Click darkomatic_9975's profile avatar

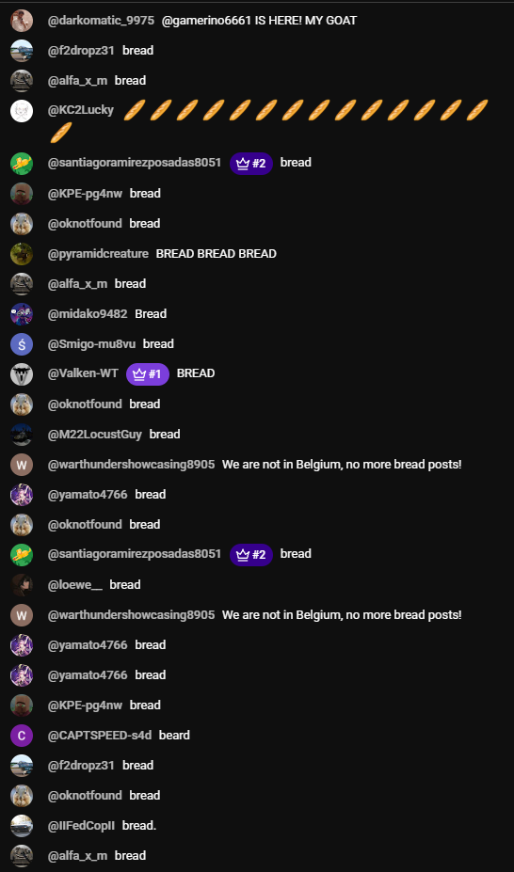22,21
